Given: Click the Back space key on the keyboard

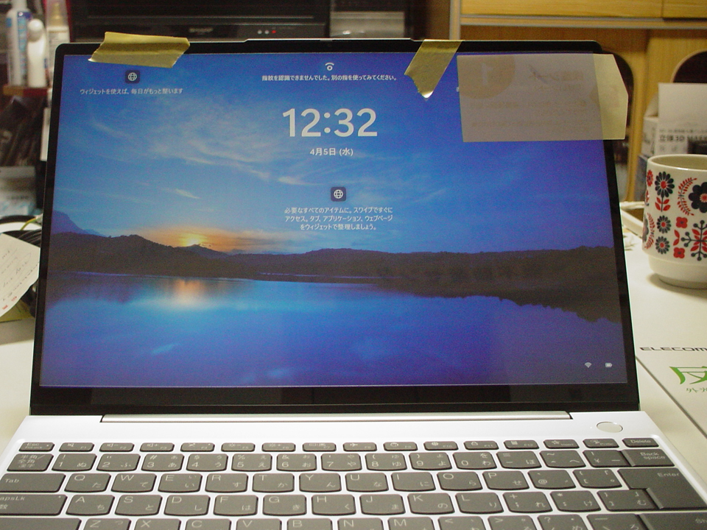Looking at the screenshot, I should [649, 457].
